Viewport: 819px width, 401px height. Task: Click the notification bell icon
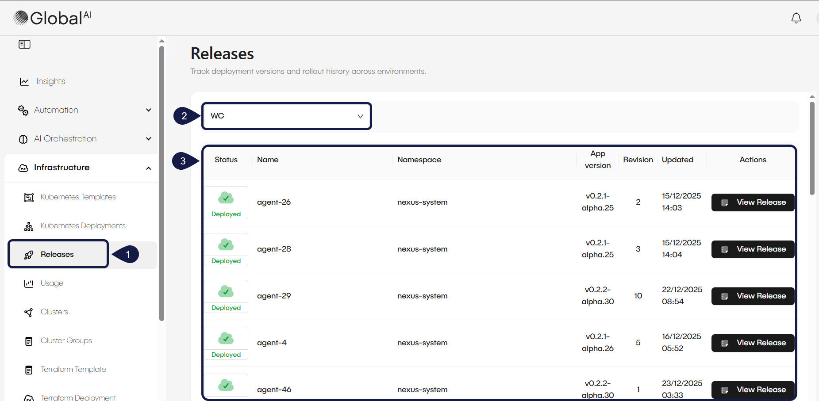click(x=796, y=18)
